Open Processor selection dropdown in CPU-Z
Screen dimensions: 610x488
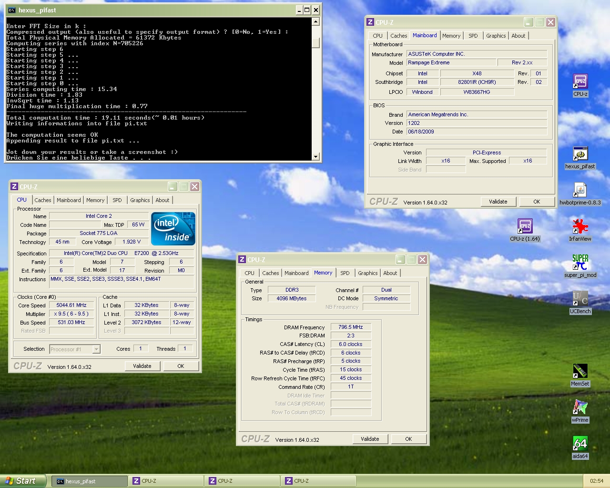coord(96,349)
